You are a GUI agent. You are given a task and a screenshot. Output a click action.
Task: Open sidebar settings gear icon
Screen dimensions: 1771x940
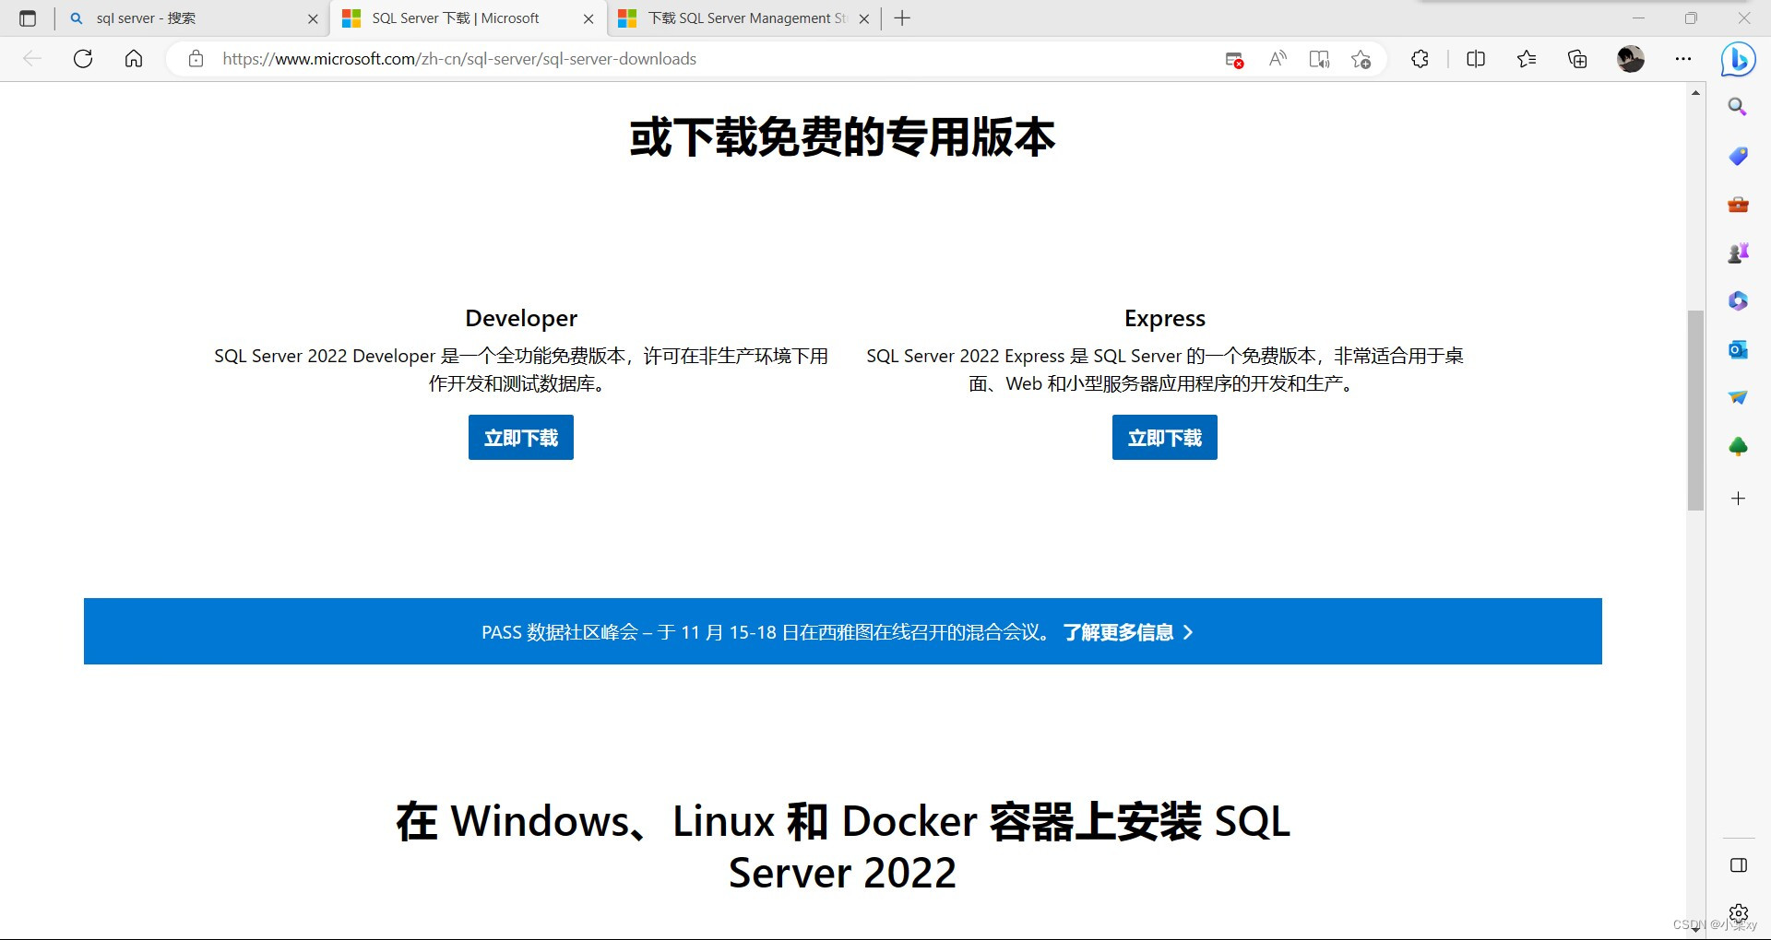coord(1739,913)
